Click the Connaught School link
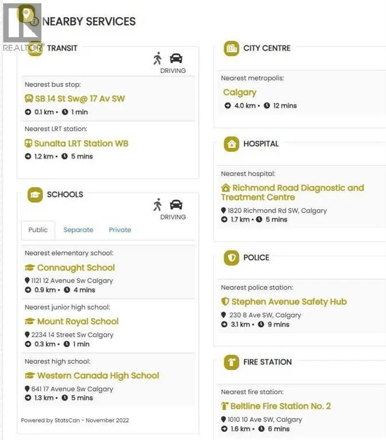 point(76,268)
